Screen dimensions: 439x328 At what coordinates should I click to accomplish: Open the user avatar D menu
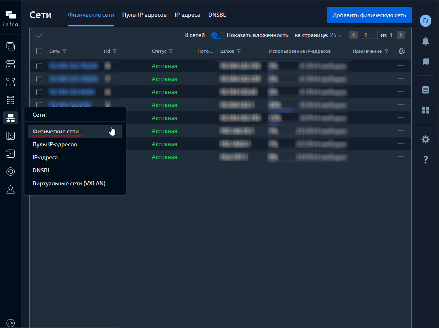[425, 21]
